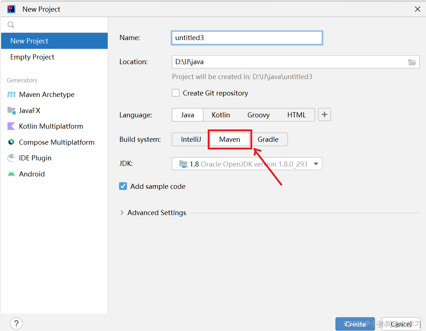The width and height of the screenshot is (426, 331).
Task: Choose Maven build system
Action: pyautogui.click(x=230, y=140)
